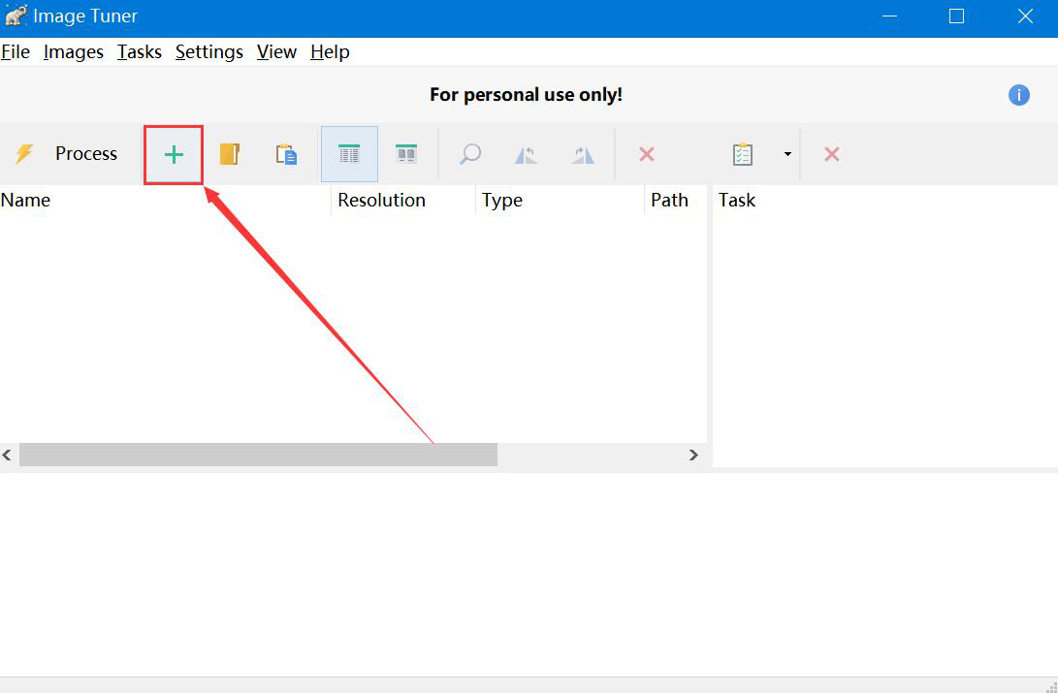Click the Add Folder yellow folder icon
The height and width of the screenshot is (693, 1058).
coord(230,154)
